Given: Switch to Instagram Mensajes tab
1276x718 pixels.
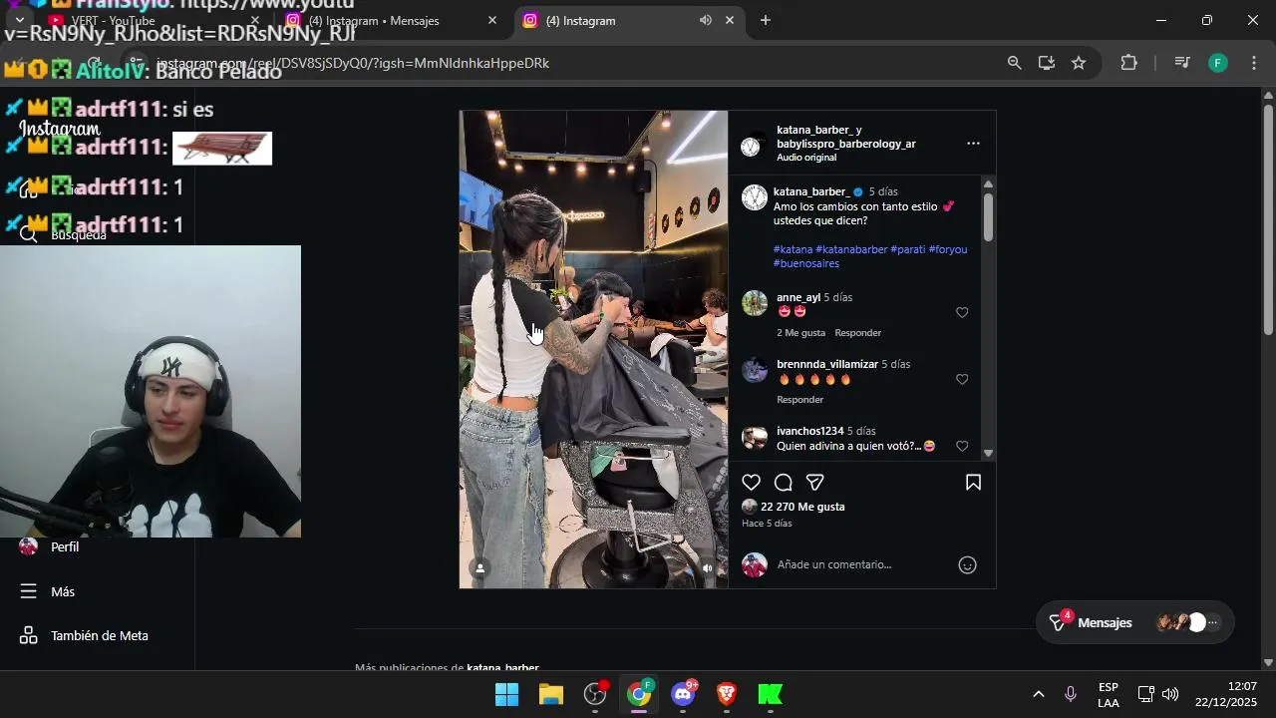Looking at the screenshot, I should pos(391,20).
